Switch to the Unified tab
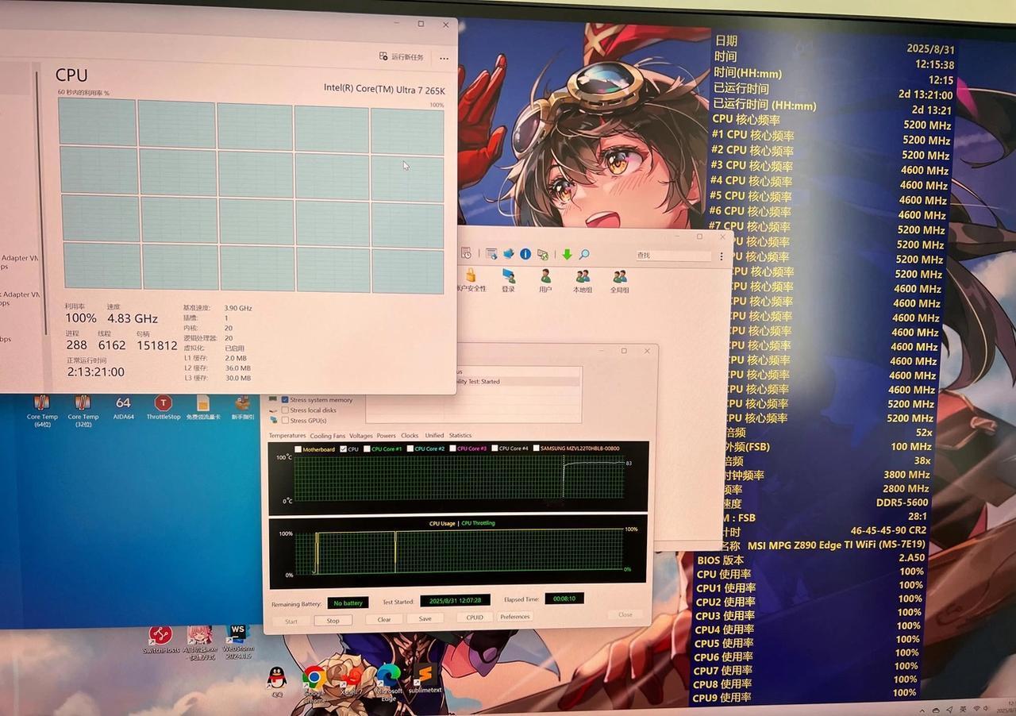 (434, 436)
